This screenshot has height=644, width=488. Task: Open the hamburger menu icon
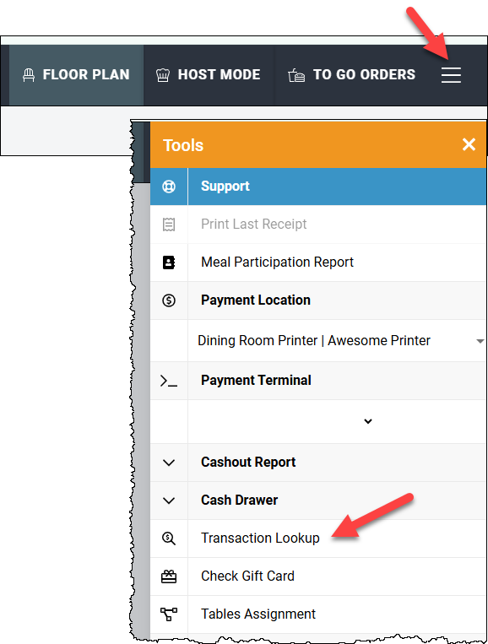pos(451,75)
